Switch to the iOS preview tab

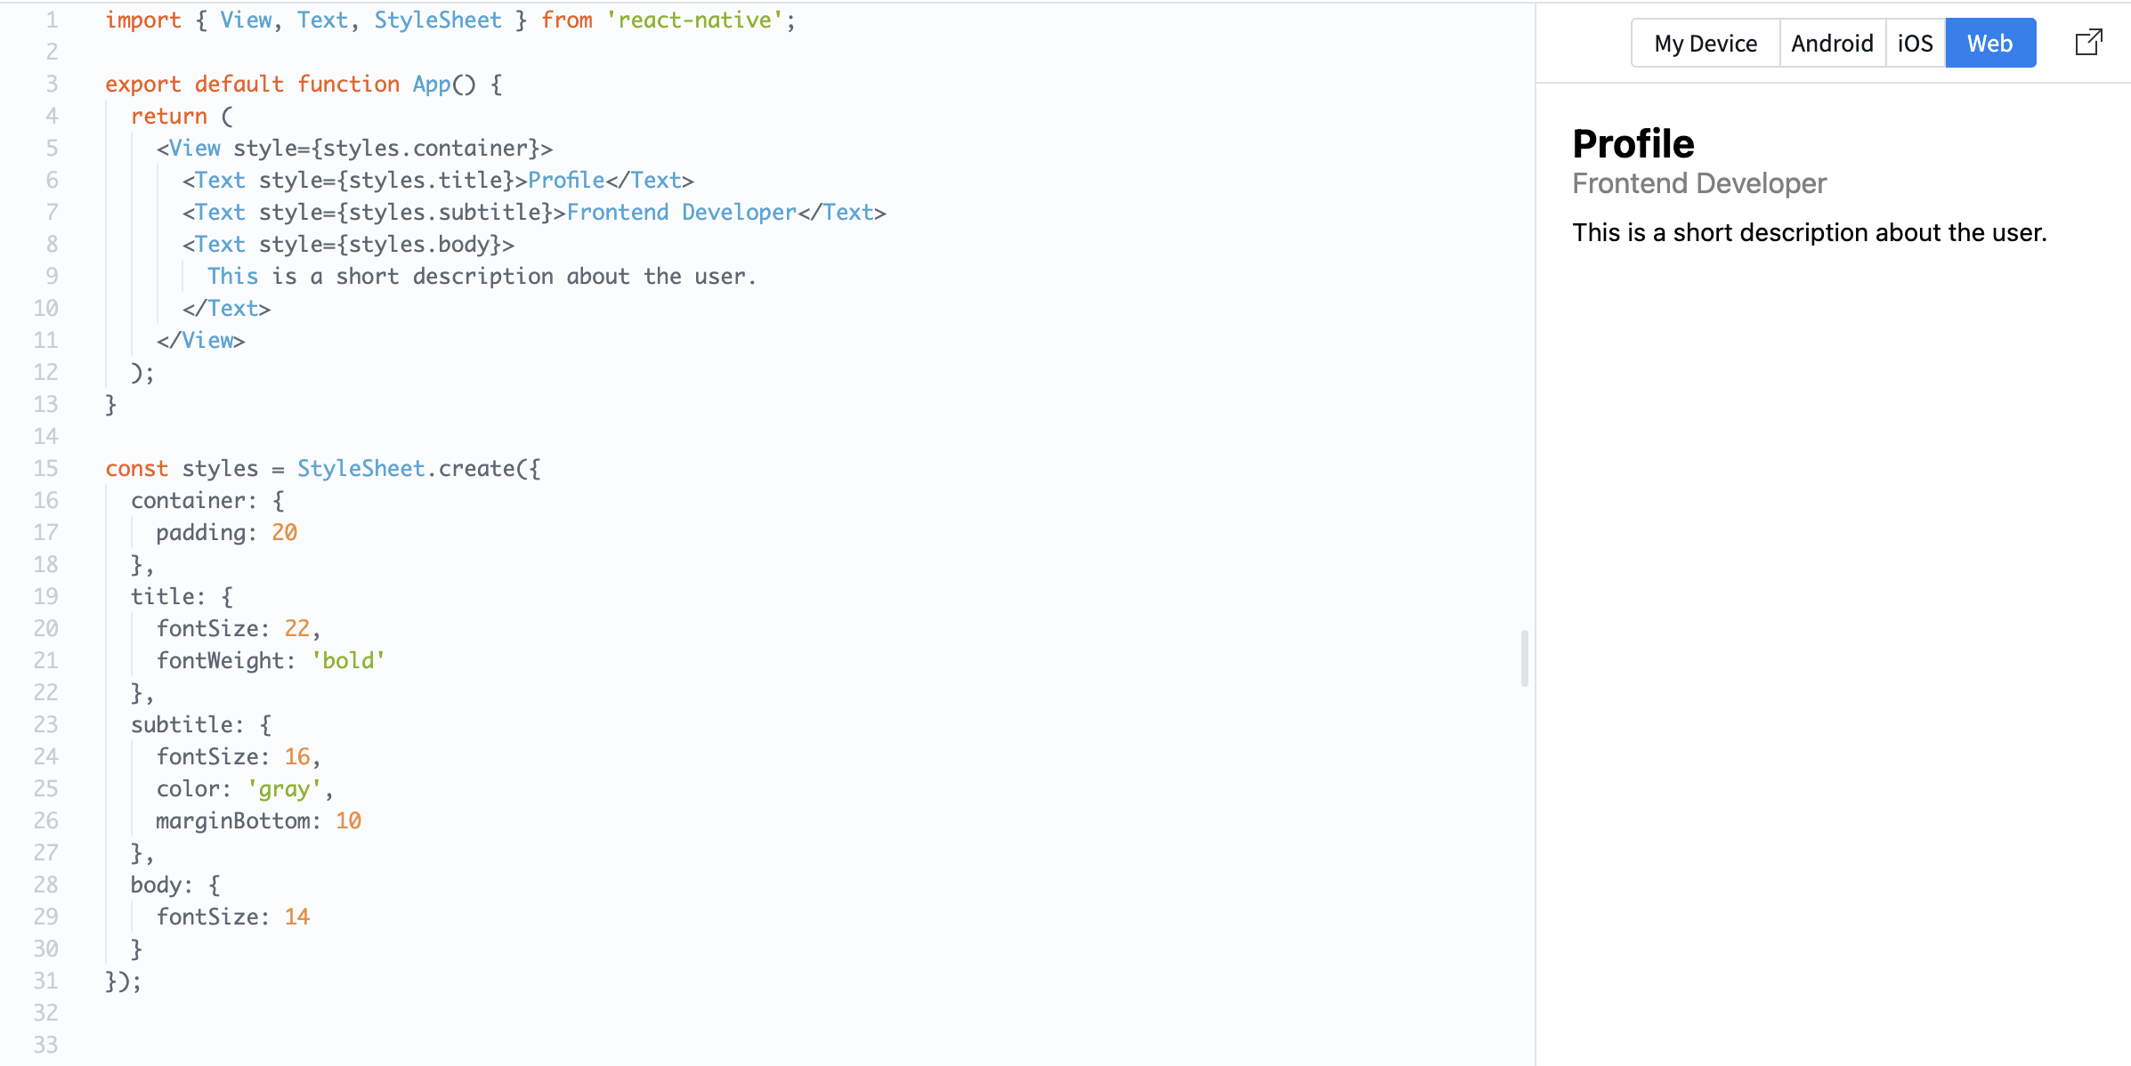(x=1915, y=43)
